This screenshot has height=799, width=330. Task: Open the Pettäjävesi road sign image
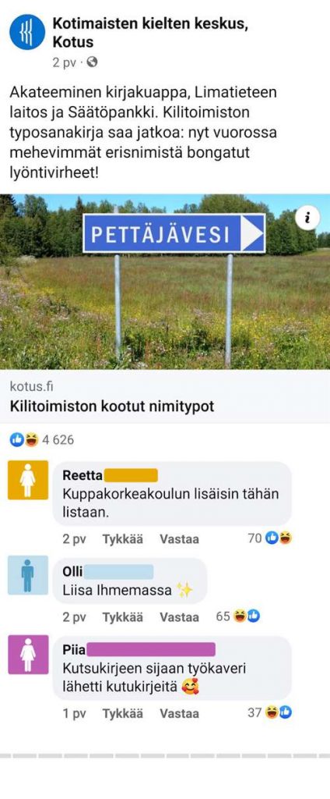click(165, 281)
